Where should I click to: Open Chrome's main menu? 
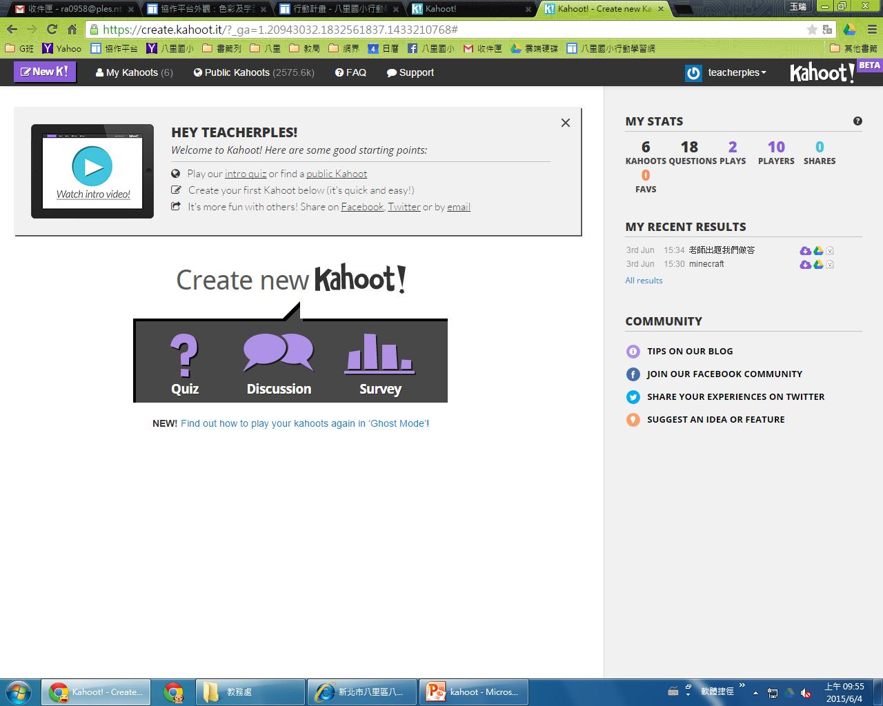click(x=872, y=30)
